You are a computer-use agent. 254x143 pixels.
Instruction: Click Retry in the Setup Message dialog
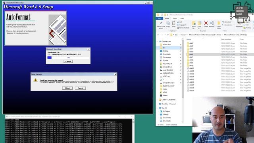click(x=67, y=88)
